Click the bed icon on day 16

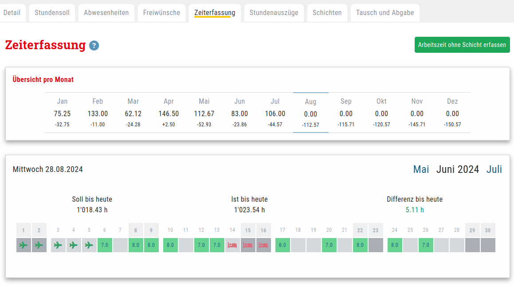tap(263, 245)
